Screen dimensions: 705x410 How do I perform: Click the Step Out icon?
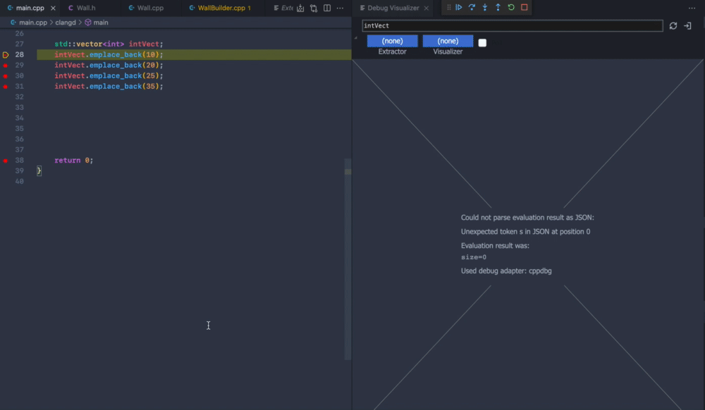click(x=498, y=7)
